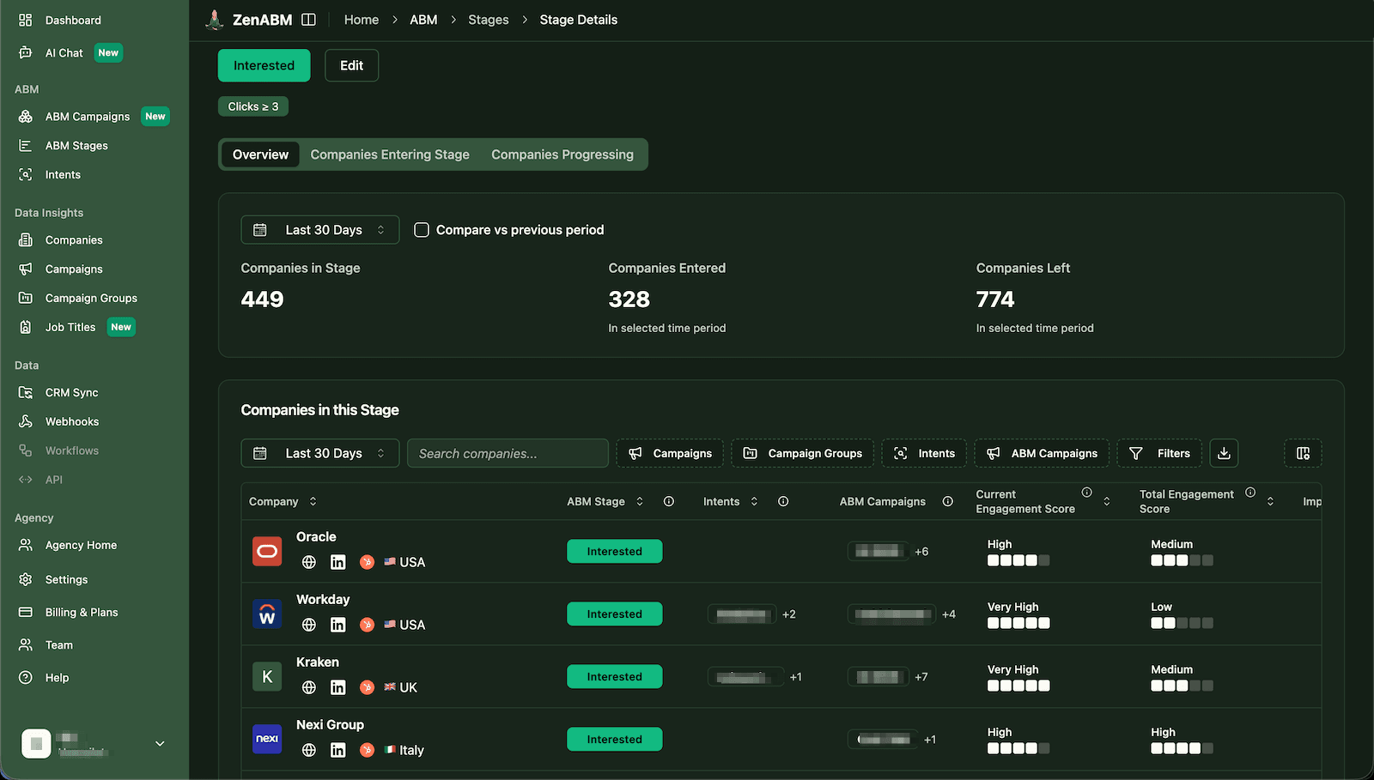The width and height of the screenshot is (1374, 780).
Task: Open Webhooks from the Data section
Action: 70,421
